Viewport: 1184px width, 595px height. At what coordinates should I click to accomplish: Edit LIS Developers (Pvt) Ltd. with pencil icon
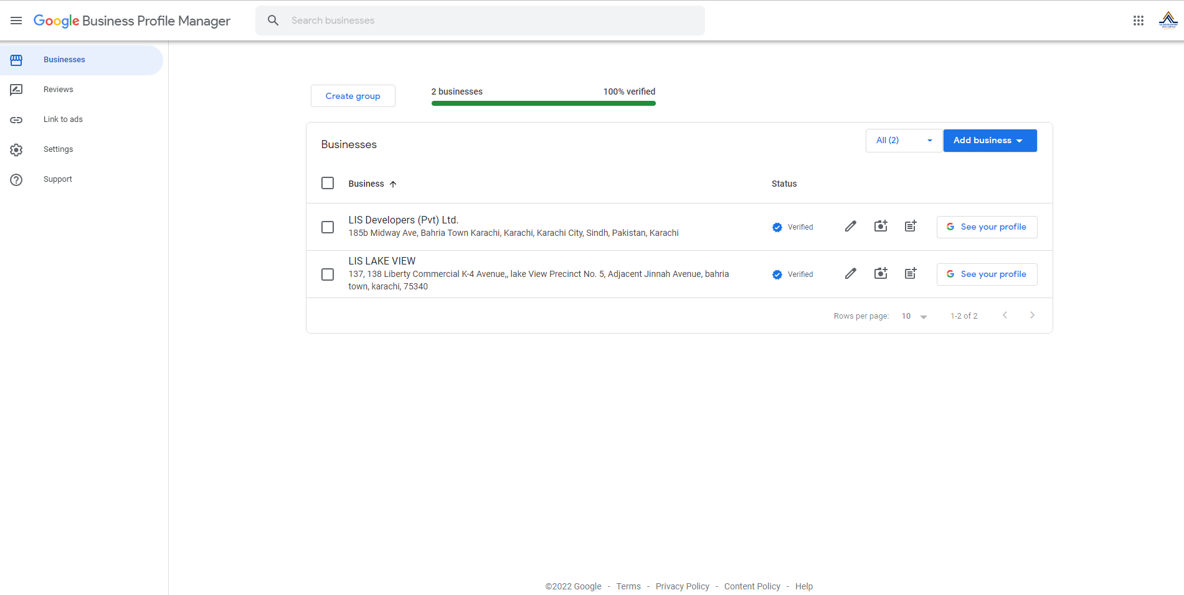tap(850, 227)
